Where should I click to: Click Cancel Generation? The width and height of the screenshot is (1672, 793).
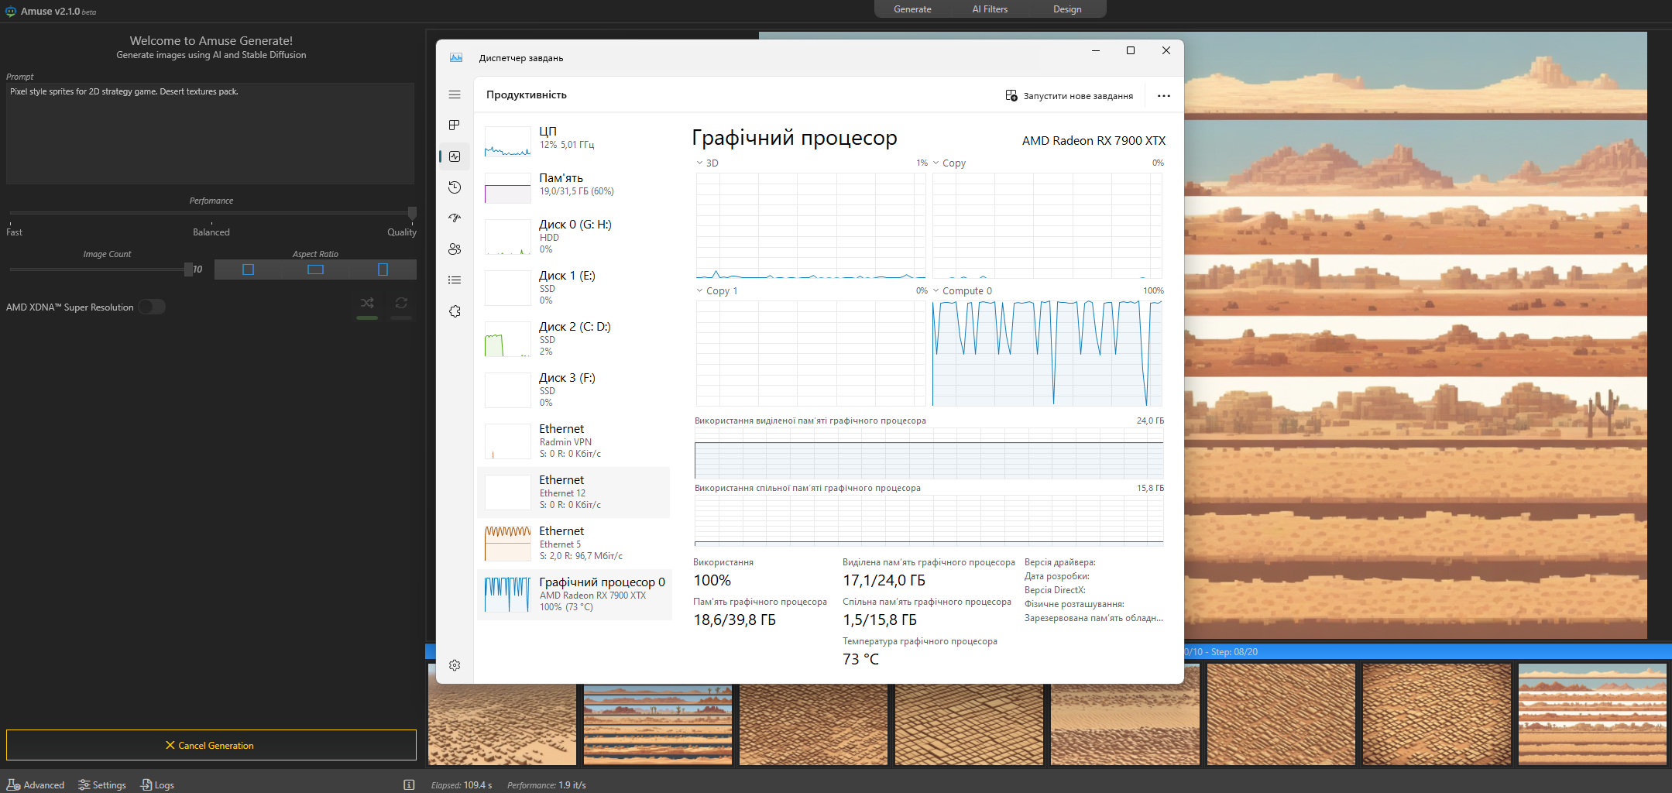coord(210,745)
